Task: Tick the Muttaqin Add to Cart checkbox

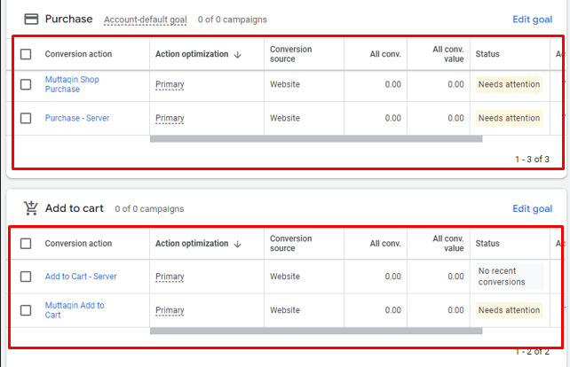Action: 26,310
